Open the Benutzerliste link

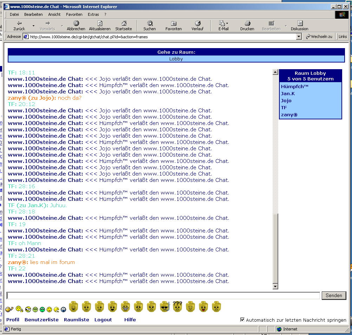click(41, 320)
